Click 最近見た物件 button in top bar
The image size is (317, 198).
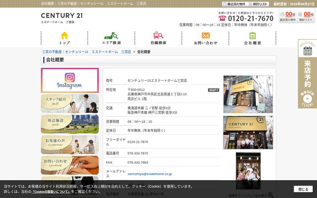pyautogui.click(x=234, y=4)
